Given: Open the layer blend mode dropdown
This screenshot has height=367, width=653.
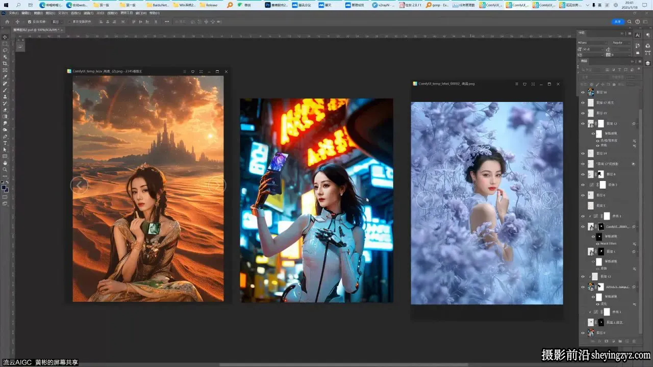Looking at the screenshot, I should pos(595,77).
